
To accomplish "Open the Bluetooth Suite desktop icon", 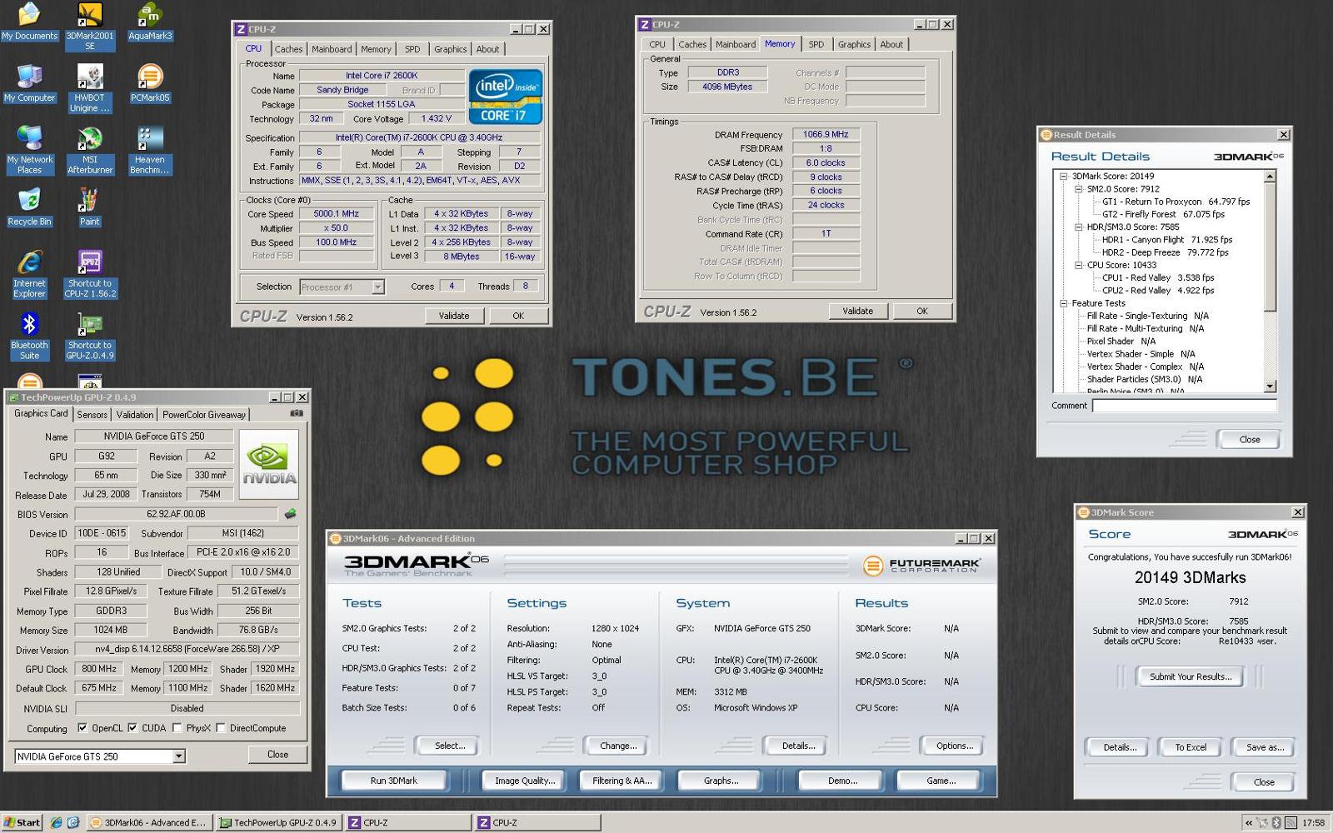I will [x=29, y=336].
